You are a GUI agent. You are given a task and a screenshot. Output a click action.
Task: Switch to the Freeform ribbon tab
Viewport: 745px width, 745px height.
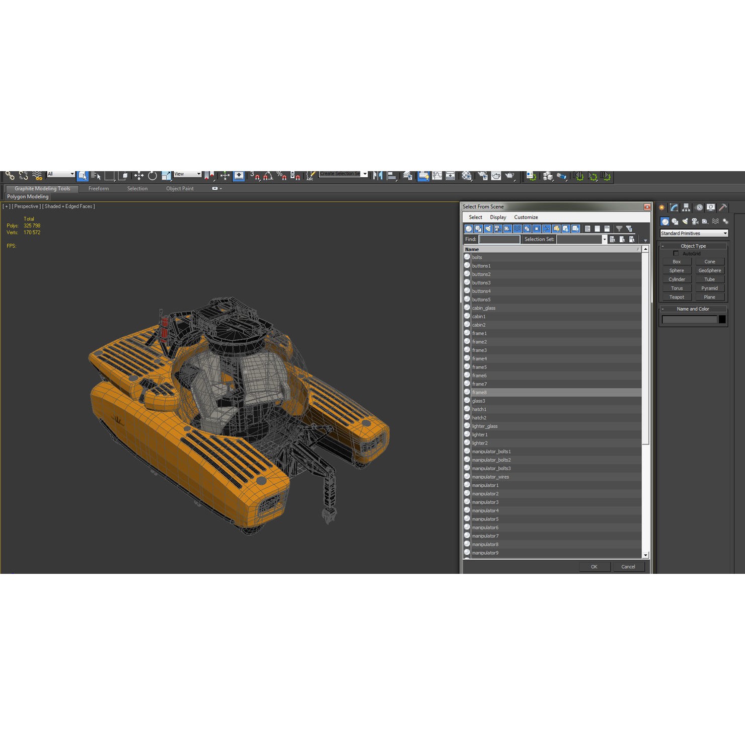tap(99, 188)
